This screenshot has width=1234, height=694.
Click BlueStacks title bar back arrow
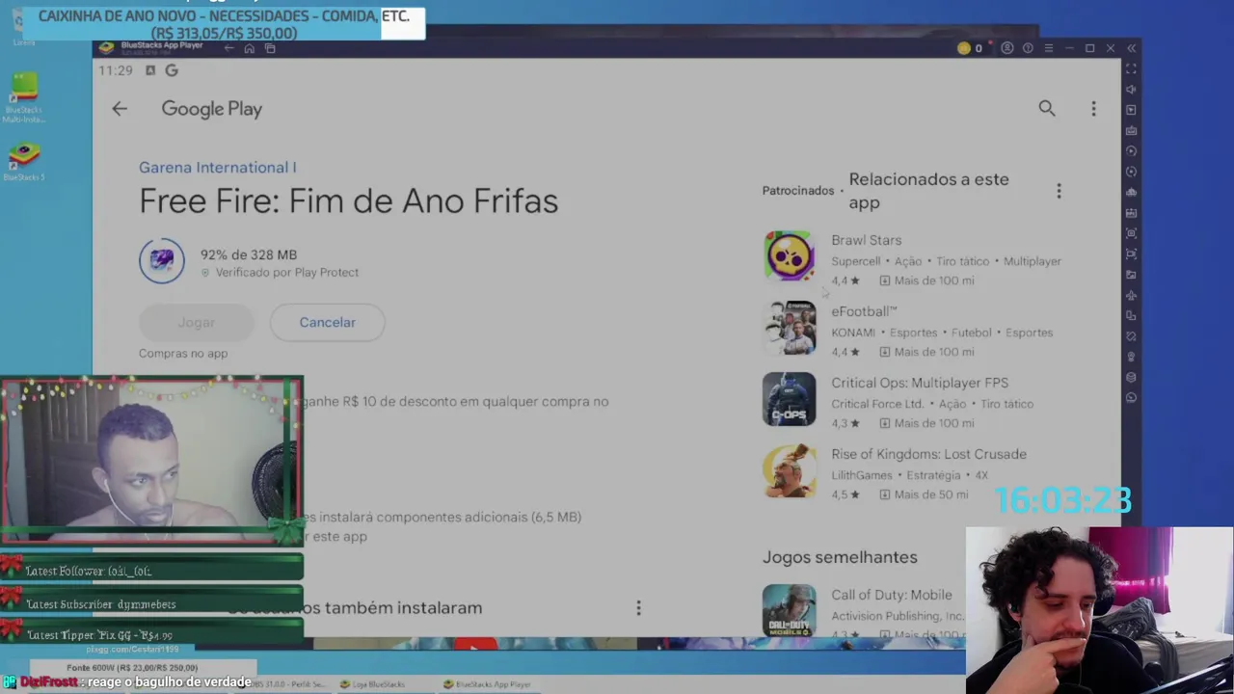point(228,48)
